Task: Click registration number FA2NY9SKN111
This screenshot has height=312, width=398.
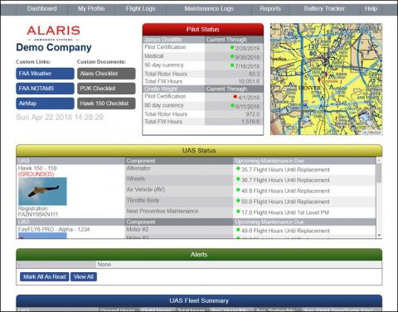Action: point(38,214)
